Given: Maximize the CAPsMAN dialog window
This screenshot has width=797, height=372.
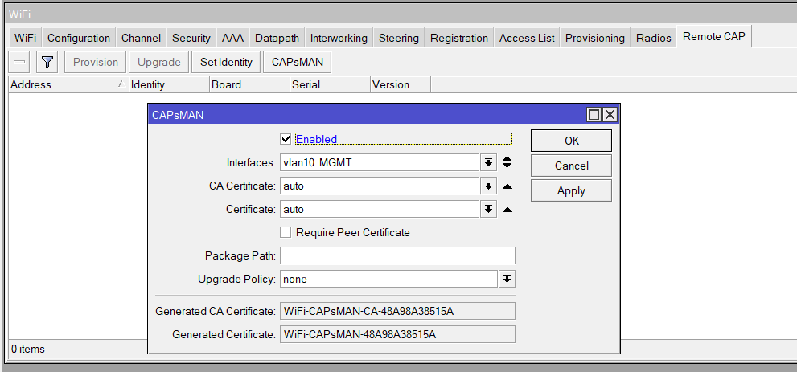Looking at the screenshot, I should coord(594,115).
